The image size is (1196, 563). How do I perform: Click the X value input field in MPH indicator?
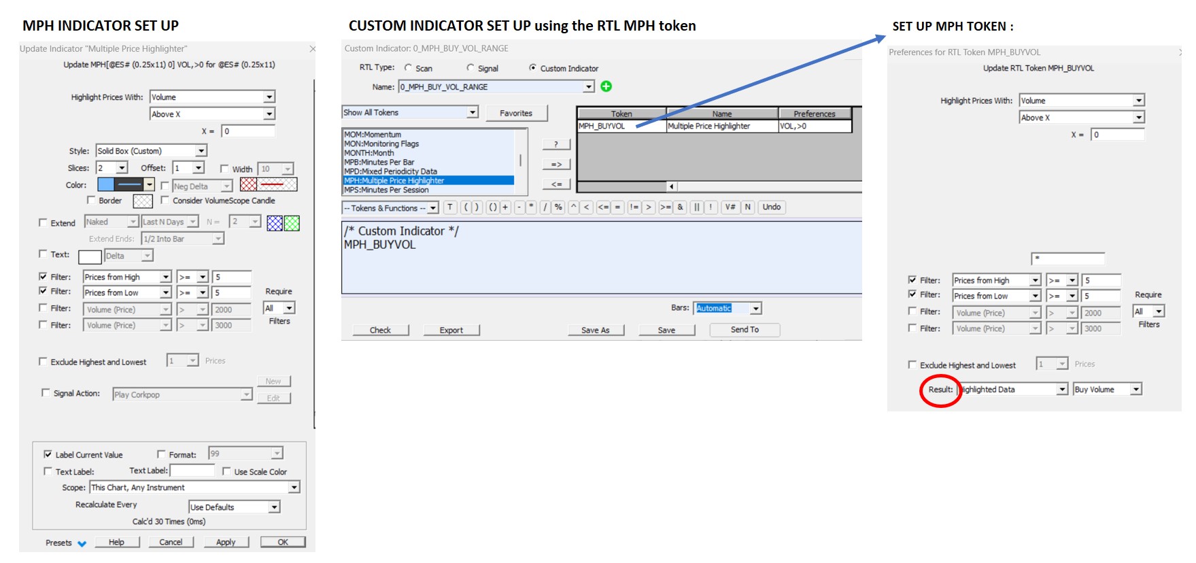[247, 131]
